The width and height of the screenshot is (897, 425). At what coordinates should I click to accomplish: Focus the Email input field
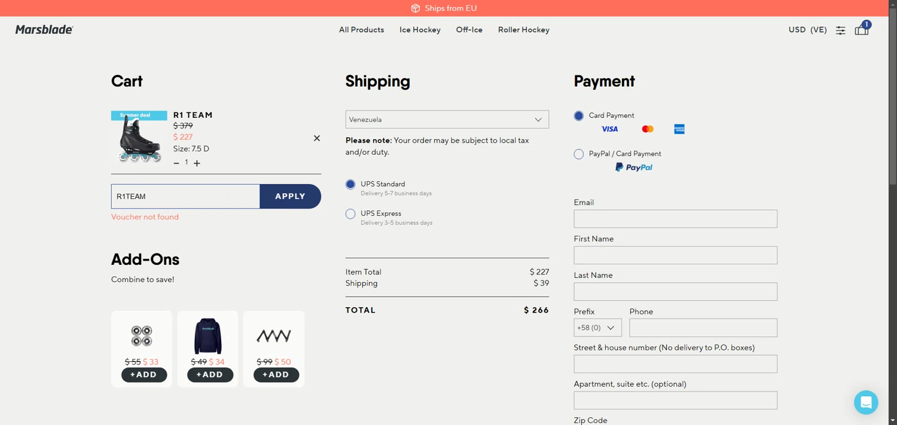point(676,219)
